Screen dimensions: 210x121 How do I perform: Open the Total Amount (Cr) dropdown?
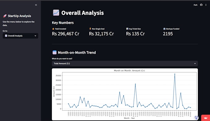tap(125, 64)
